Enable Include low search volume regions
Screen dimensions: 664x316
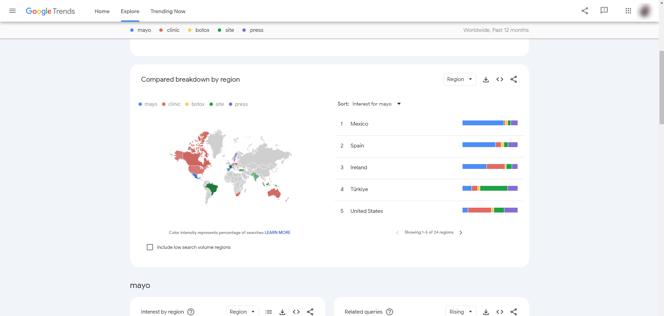[150, 247]
